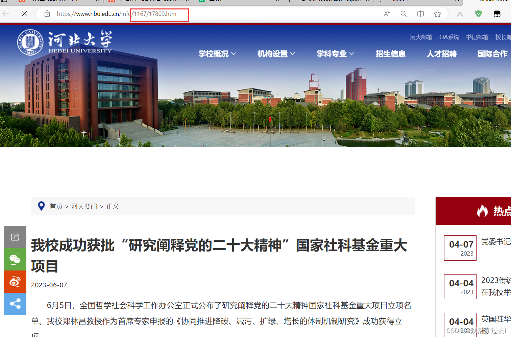The height and width of the screenshot is (337, 511).
Task: Click the zoom magnifier icon in address bar
Action: 404,14
